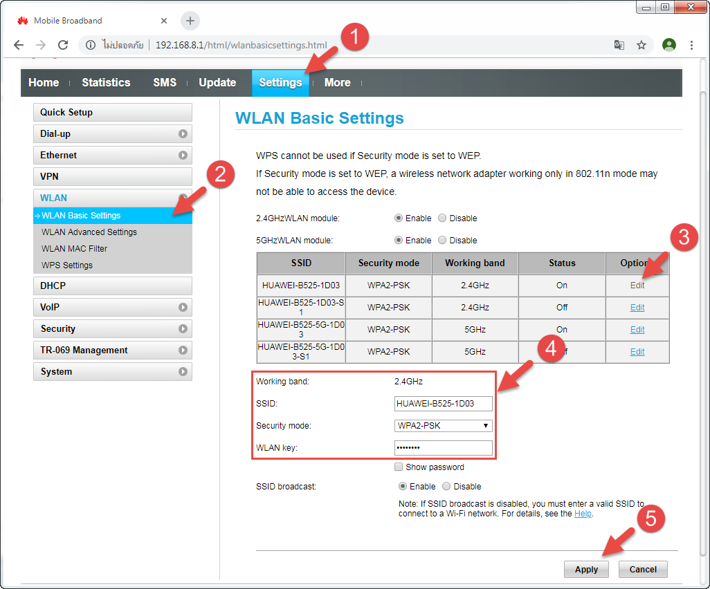The image size is (710, 589).
Task: Open the Security mode dropdown
Action: click(444, 426)
